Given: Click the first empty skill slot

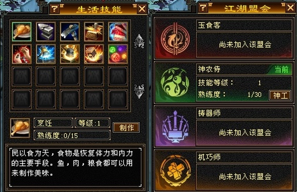Looking at the screenshot, I should point(21,76).
